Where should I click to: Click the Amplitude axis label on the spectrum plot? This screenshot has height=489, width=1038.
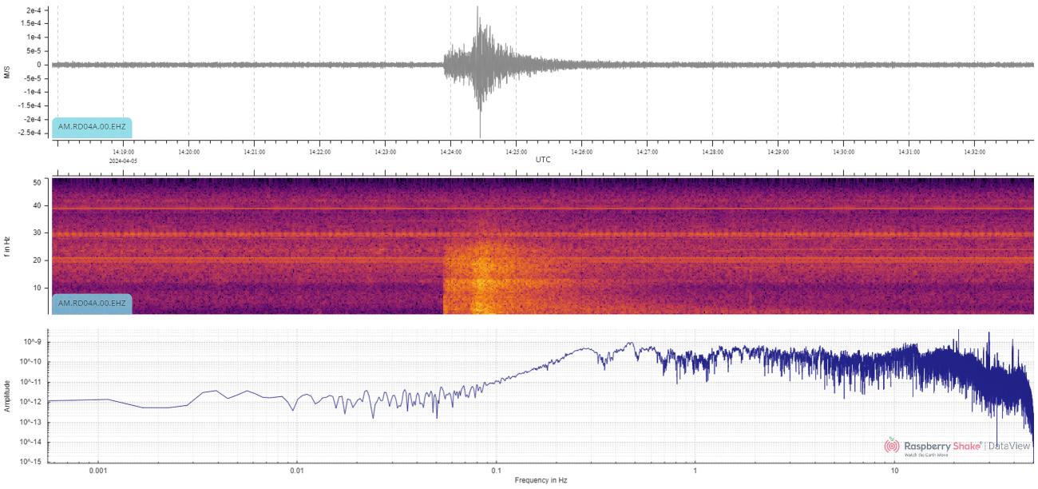tap(8, 396)
